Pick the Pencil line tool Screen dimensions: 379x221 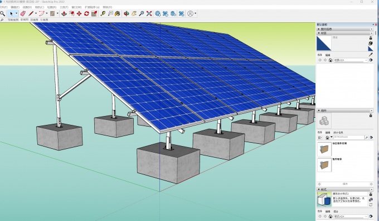tap(31, 14)
